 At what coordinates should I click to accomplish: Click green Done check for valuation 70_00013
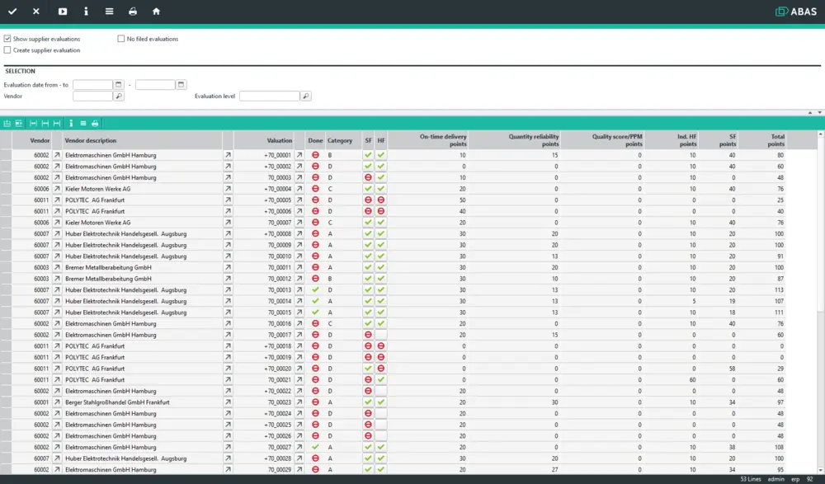[x=315, y=290]
